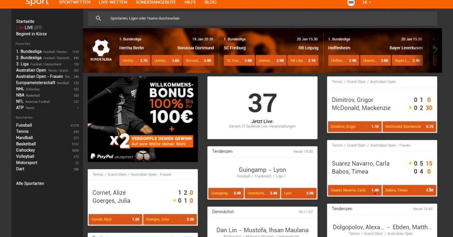The width and height of the screenshot is (453, 237).
Task: Select NFL American Football favorite
Action: (x=47, y=102)
